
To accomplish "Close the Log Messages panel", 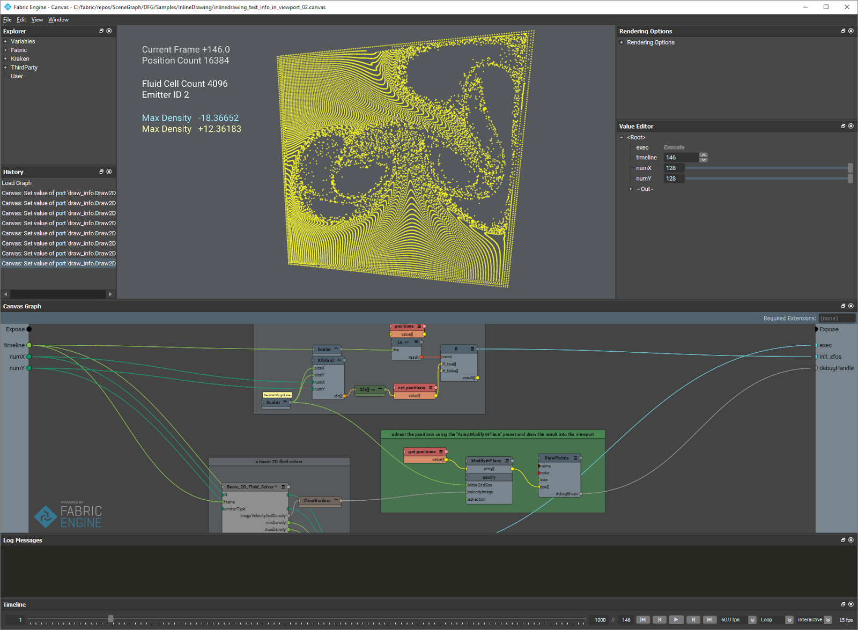I will (851, 540).
